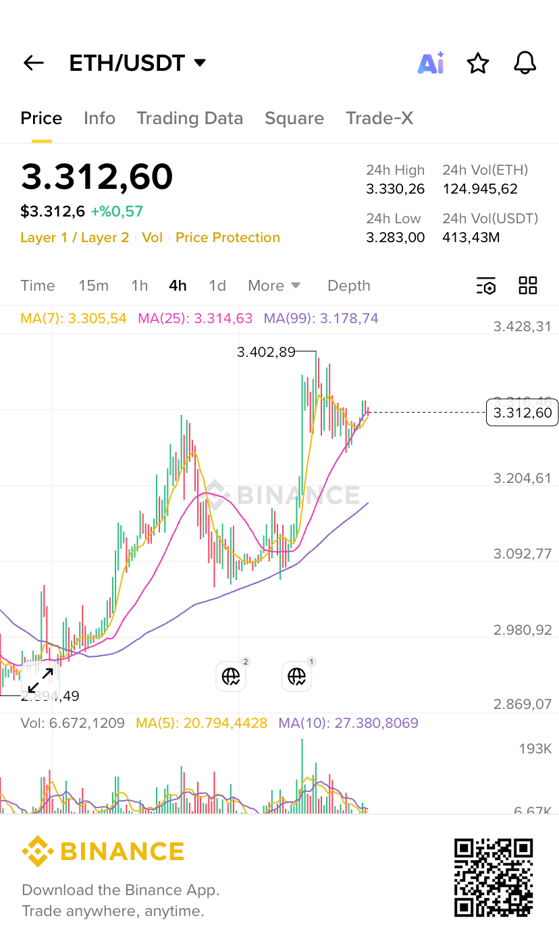Tap the current price tag 3.312,60 on axis
Image resolution: width=559 pixels, height=943 pixels.
[522, 413]
